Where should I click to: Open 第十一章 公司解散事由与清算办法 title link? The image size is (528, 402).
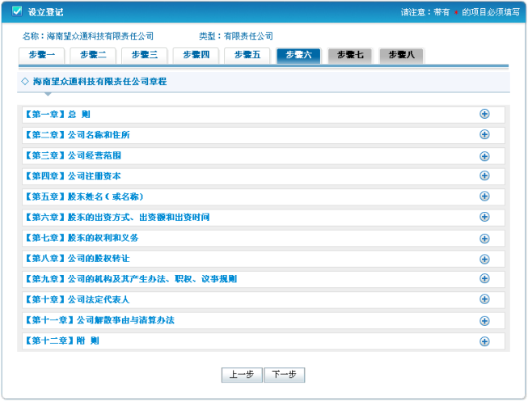[100, 320]
